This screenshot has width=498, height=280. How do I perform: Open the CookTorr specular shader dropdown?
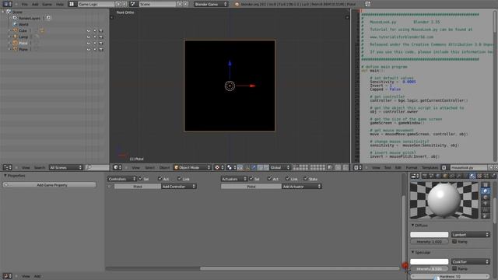pyautogui.click(x=470, y=261)
